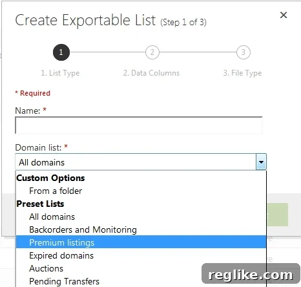This screenshot has height=287, width=301.
Task: Select 'Pending Transfers' option
Action: (141, 281)
